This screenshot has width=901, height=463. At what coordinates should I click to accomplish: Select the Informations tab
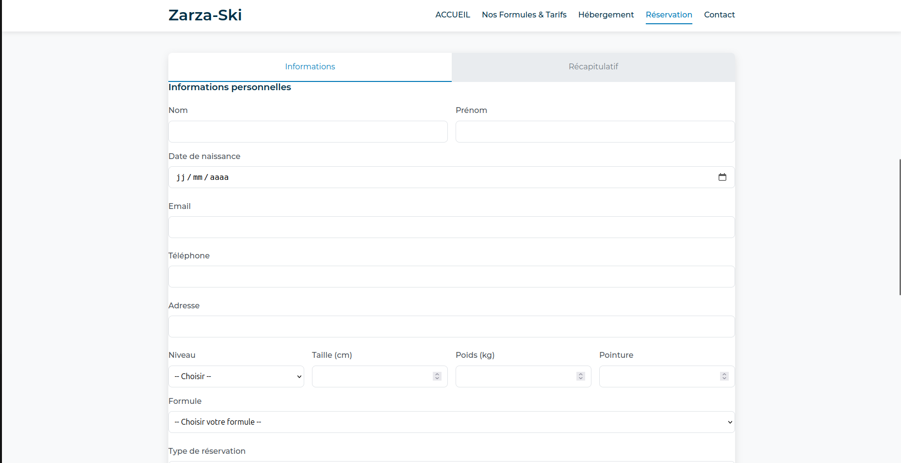[x=310, y=67]
